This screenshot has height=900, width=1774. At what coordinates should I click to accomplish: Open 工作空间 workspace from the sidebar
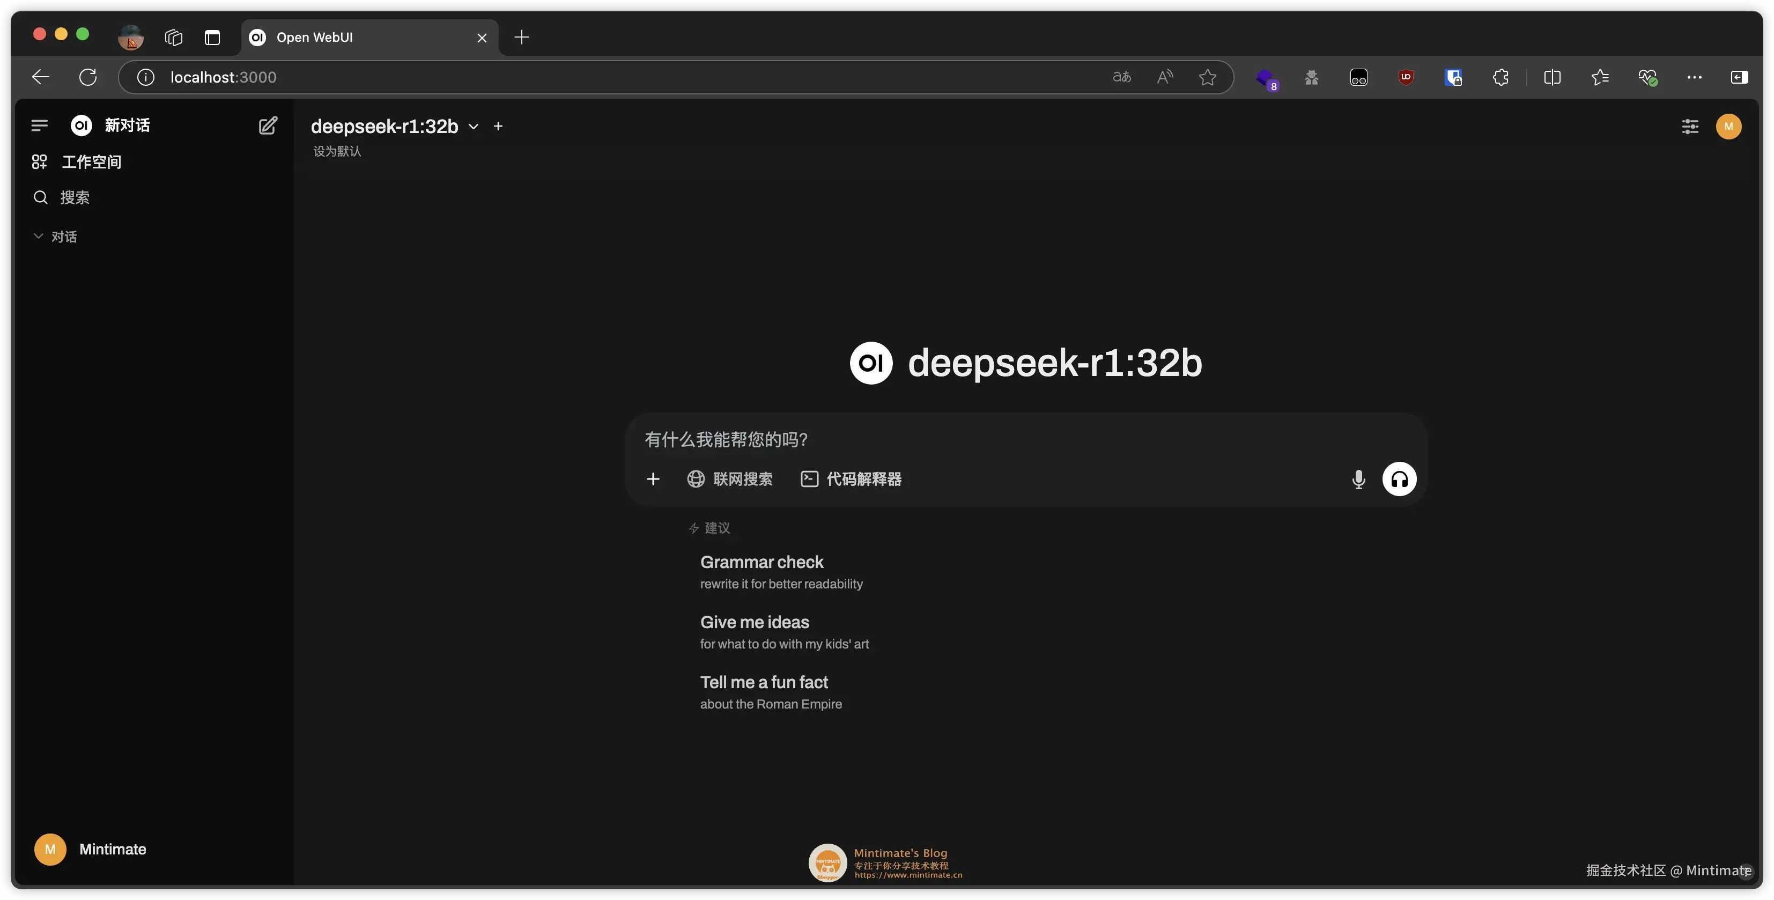click(92, 162)
